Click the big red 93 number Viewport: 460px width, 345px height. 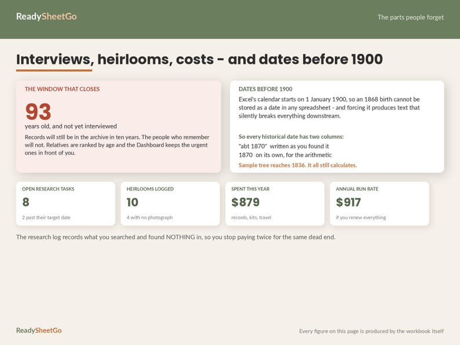[x=38, y=111]
